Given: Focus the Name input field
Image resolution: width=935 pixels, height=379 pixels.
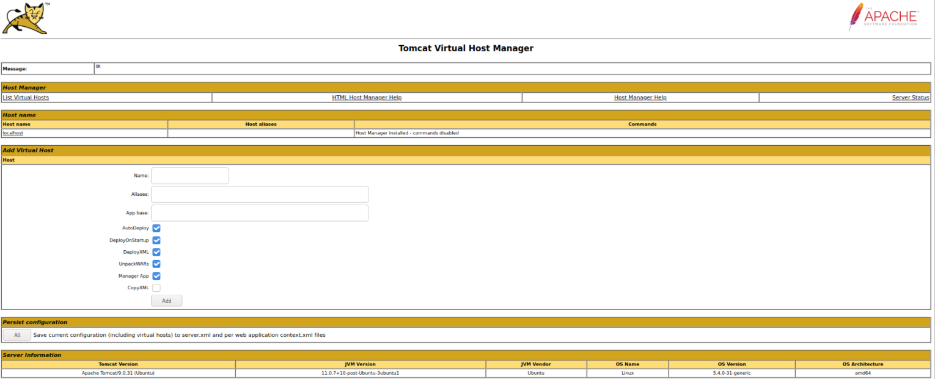Looking at the screenshot, I should [x=190, y=176].
